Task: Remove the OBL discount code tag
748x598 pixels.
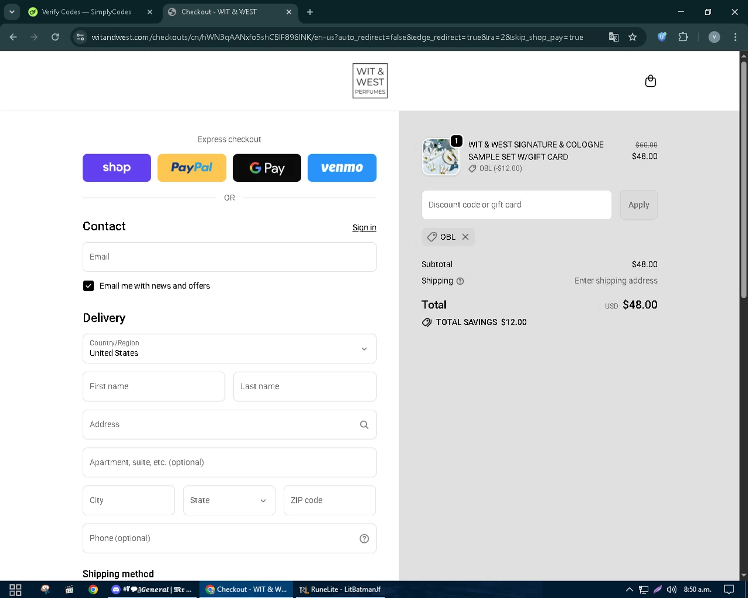Action: click(465, 237)
